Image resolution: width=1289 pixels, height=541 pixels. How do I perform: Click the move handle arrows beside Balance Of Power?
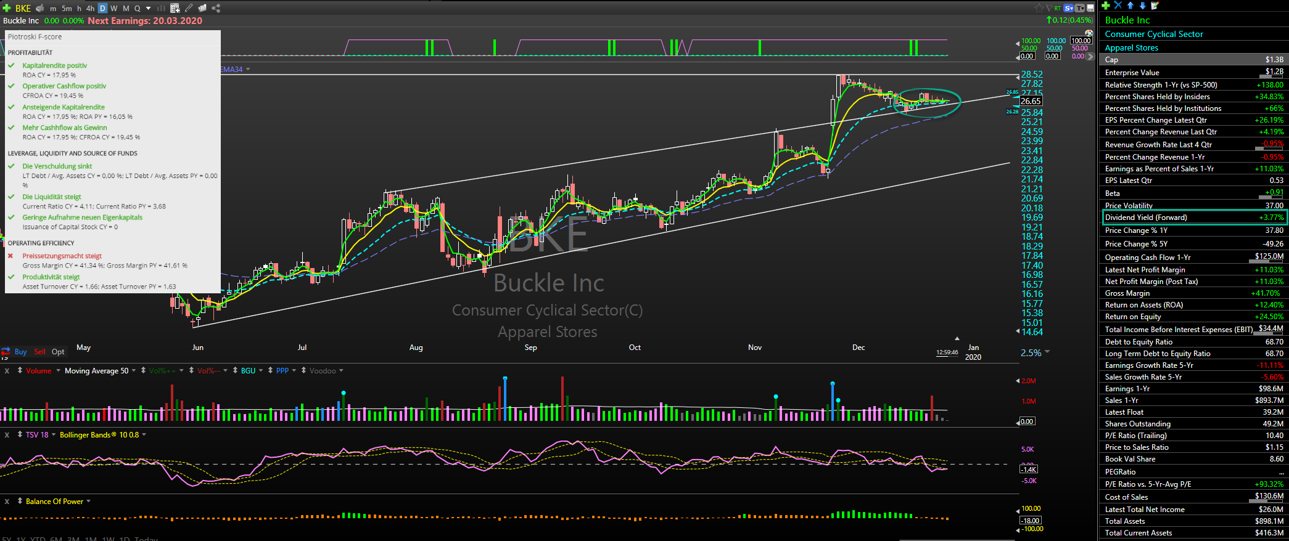coord(20,501)
